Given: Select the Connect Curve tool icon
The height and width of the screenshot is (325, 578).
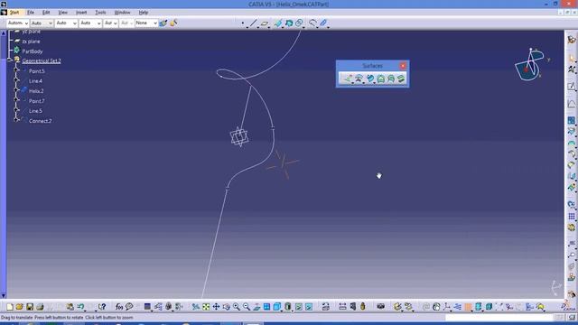Looking at the screenshot, I should [312, 23].
